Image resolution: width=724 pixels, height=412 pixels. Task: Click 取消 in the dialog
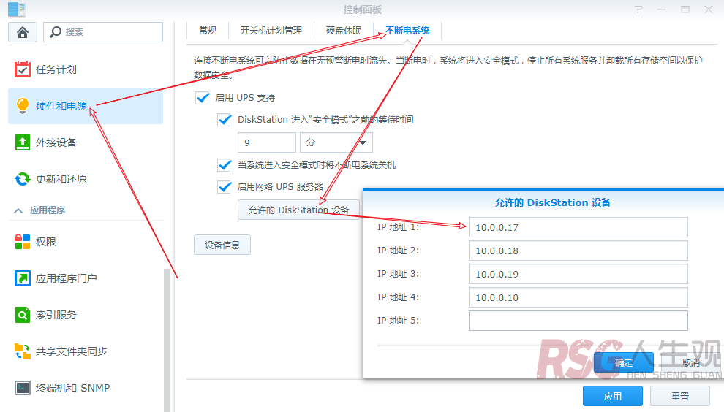tap(691, 362)
